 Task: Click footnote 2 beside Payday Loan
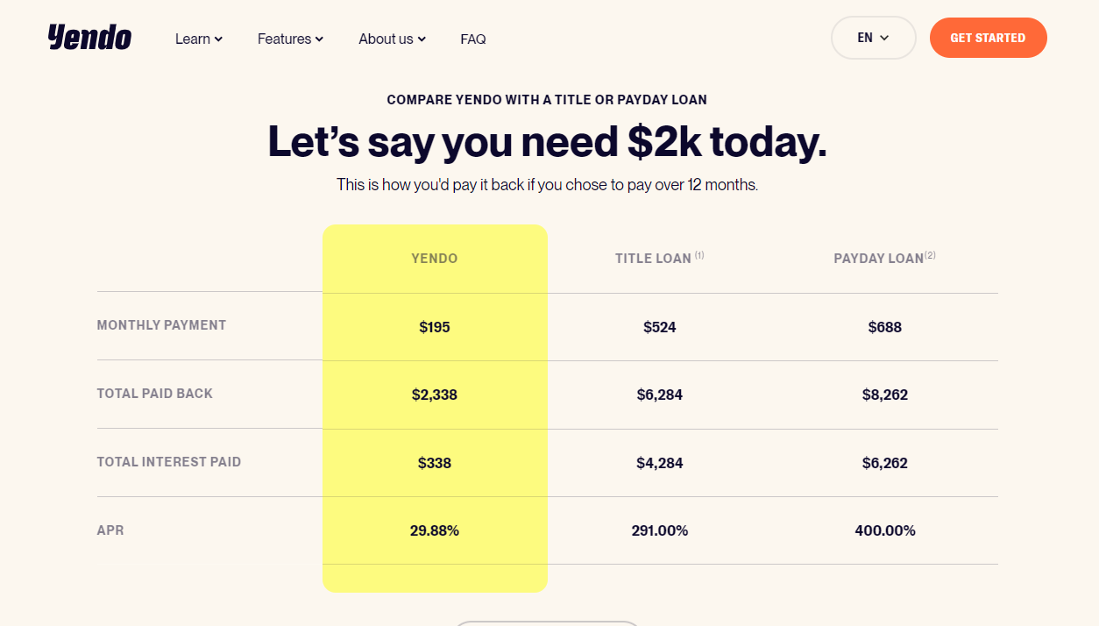[x=930, y=256]
